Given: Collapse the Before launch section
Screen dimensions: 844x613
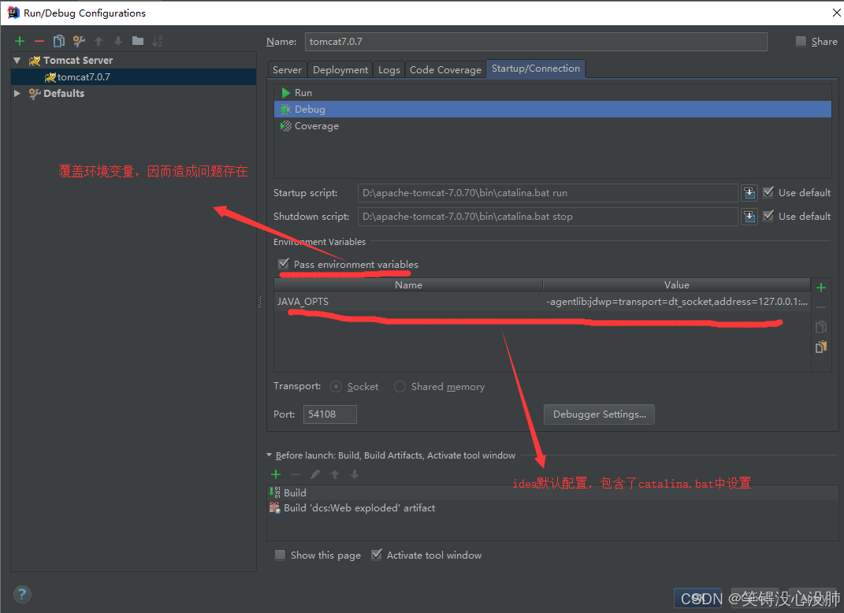Looking at the screenshot, I should [x=270, y=455].
